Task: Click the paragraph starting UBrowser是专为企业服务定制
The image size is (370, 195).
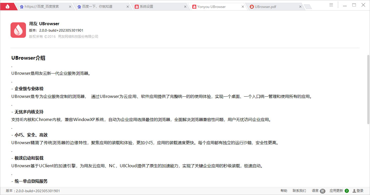Action: coord(162,96)
